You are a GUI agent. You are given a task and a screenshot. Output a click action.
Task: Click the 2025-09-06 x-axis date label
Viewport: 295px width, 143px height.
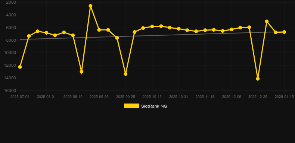coord(99,97)
